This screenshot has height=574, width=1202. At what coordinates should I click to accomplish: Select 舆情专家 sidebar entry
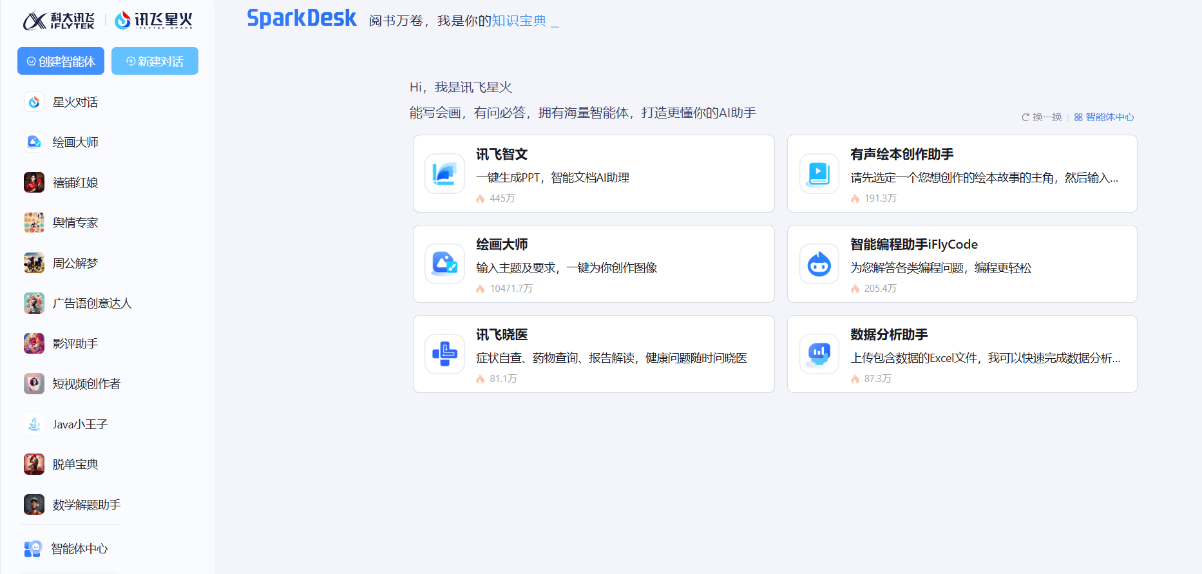tap(75, 223)
